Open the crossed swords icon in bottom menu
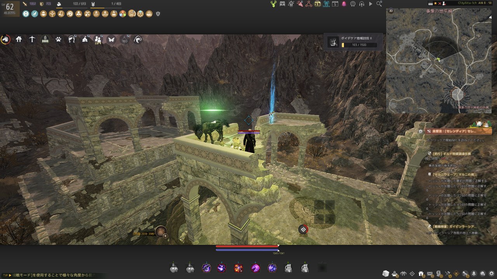The image size is (497, 279). tap(448, 274)
